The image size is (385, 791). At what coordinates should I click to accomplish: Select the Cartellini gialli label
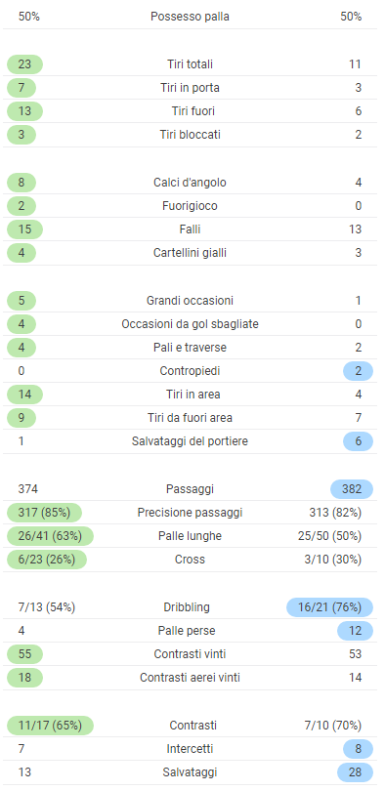tap(190, 253)
